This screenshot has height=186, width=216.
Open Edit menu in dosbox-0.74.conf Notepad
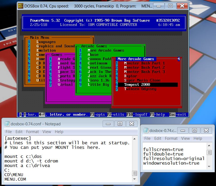click(x=19, y=132)
